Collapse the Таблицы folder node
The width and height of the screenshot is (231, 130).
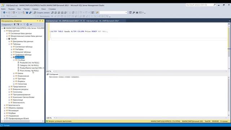pos(9,44)
